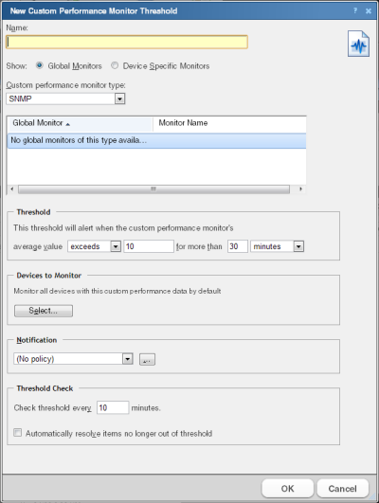Click the Cancel button
The width and height of the screenshot is (379, 503).
pyautogui.click(x=342, y=488)
